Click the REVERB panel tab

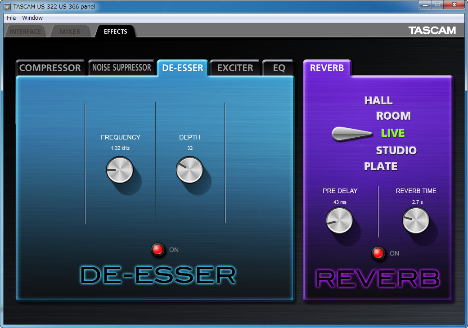pyautogui.click(x=327, y=68)
